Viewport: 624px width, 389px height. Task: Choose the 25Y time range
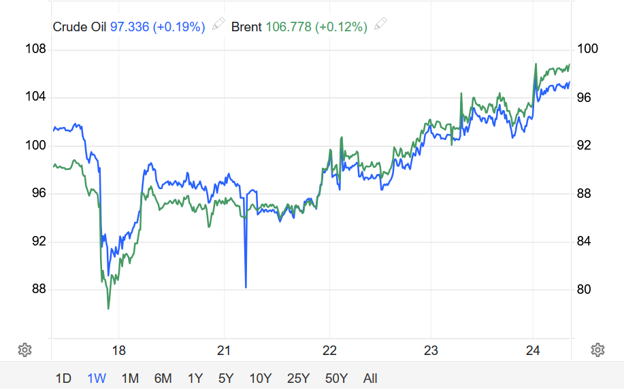click(299, 378)
